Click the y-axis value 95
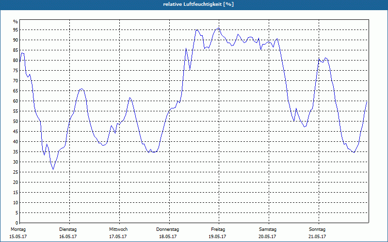Viewport: 388px width, 242px height. 16,30
